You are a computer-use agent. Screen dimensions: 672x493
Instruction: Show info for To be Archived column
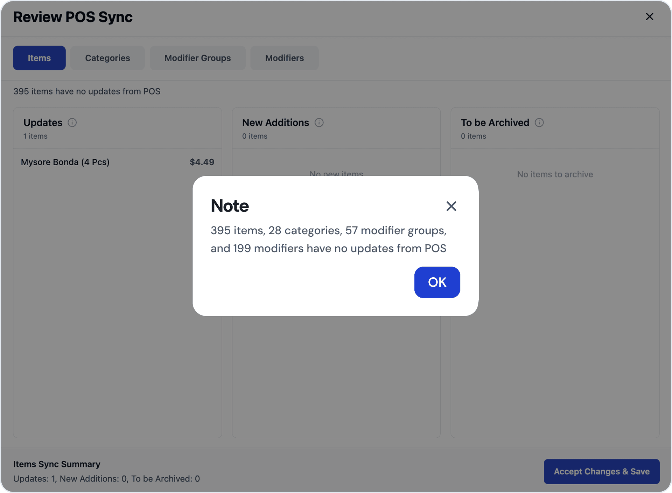[539, 123]
